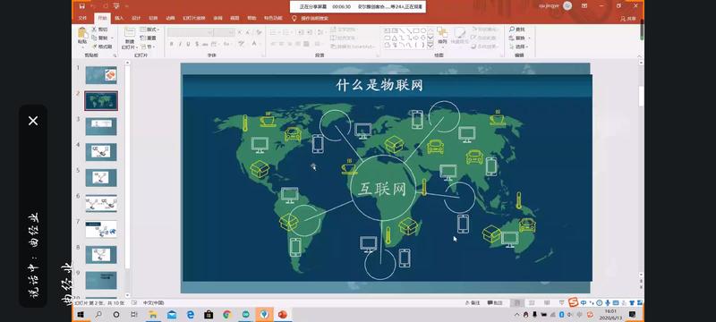
Task: Expand the Layout (版式) dropdown
Action: [x=149, y=30]
